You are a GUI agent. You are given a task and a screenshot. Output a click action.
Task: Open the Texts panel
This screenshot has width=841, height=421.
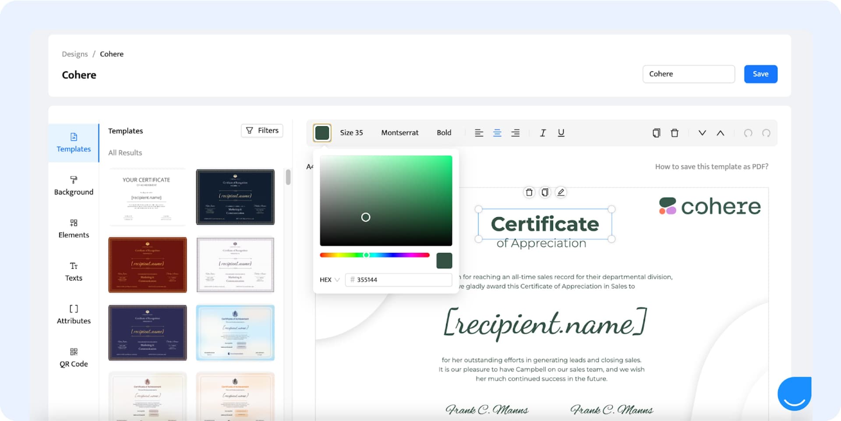[x=73, y=271]
